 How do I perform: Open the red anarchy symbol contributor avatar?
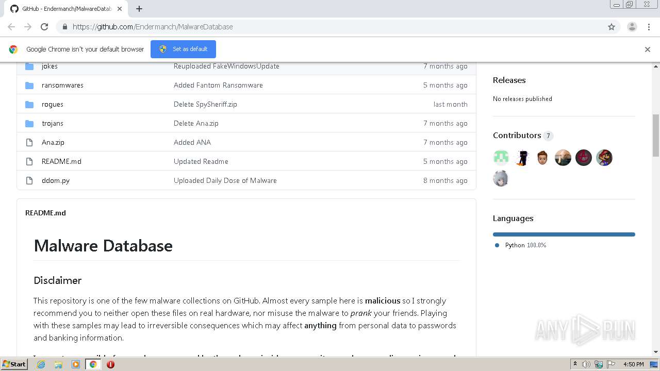tap(584, 158)
